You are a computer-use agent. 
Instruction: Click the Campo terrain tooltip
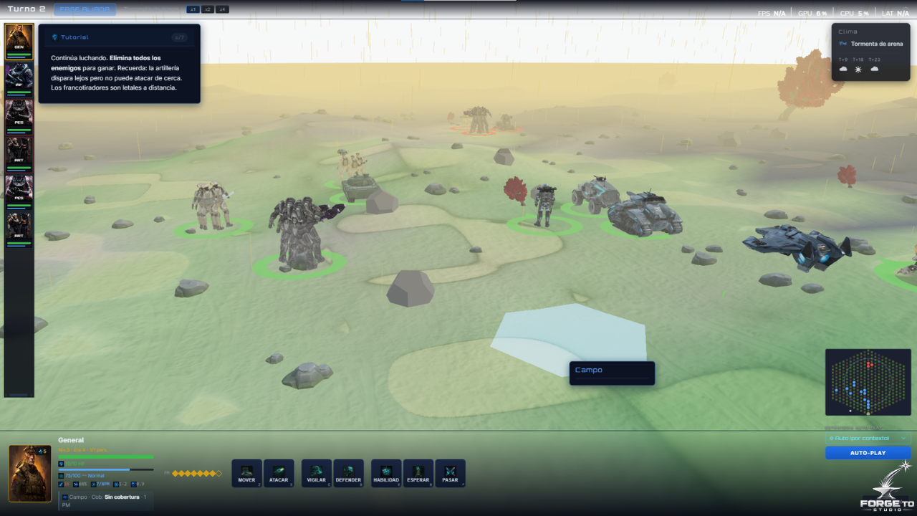tap(612, 373)
